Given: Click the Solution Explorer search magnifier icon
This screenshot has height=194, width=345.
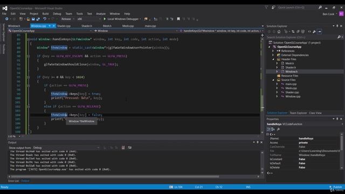Looking at the screenshot, I should pyautogui.click(x=339, y=37).
